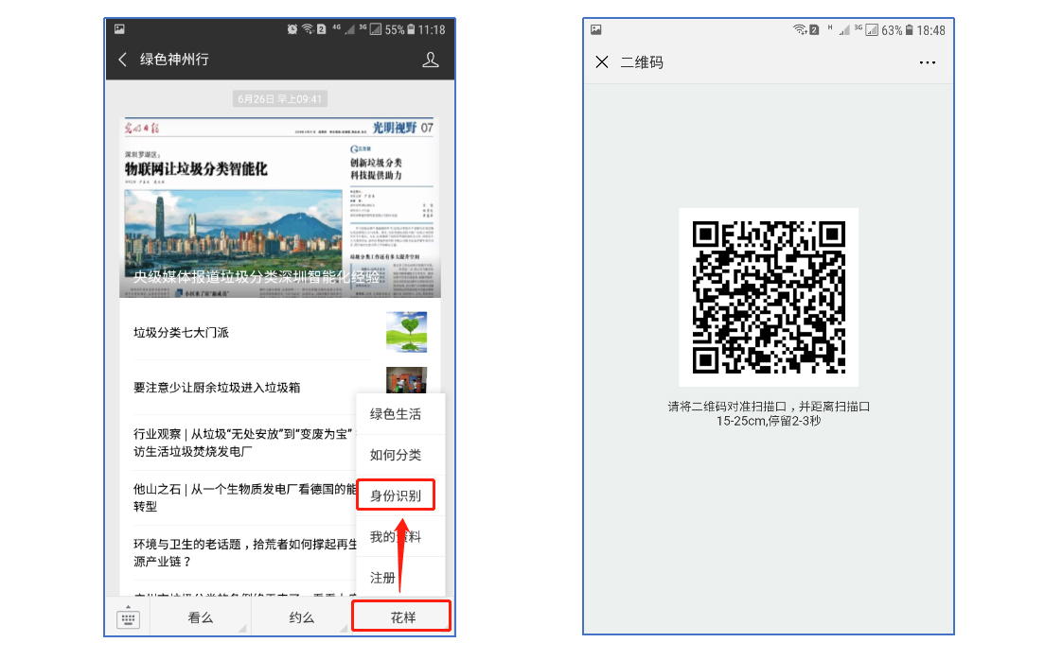Choose 我的资料 in the popup menu
The height and width of the screenshot is (660, 1045).
400,536
